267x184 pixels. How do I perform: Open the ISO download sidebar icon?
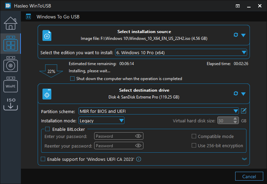[x=11, y=104]
